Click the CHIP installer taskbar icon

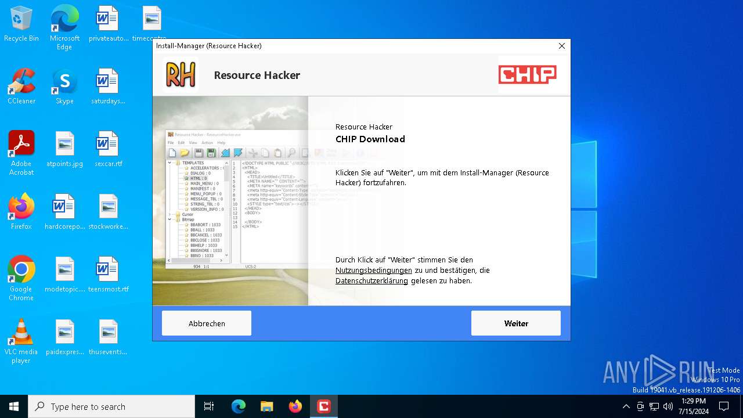[x=324, y=406]
